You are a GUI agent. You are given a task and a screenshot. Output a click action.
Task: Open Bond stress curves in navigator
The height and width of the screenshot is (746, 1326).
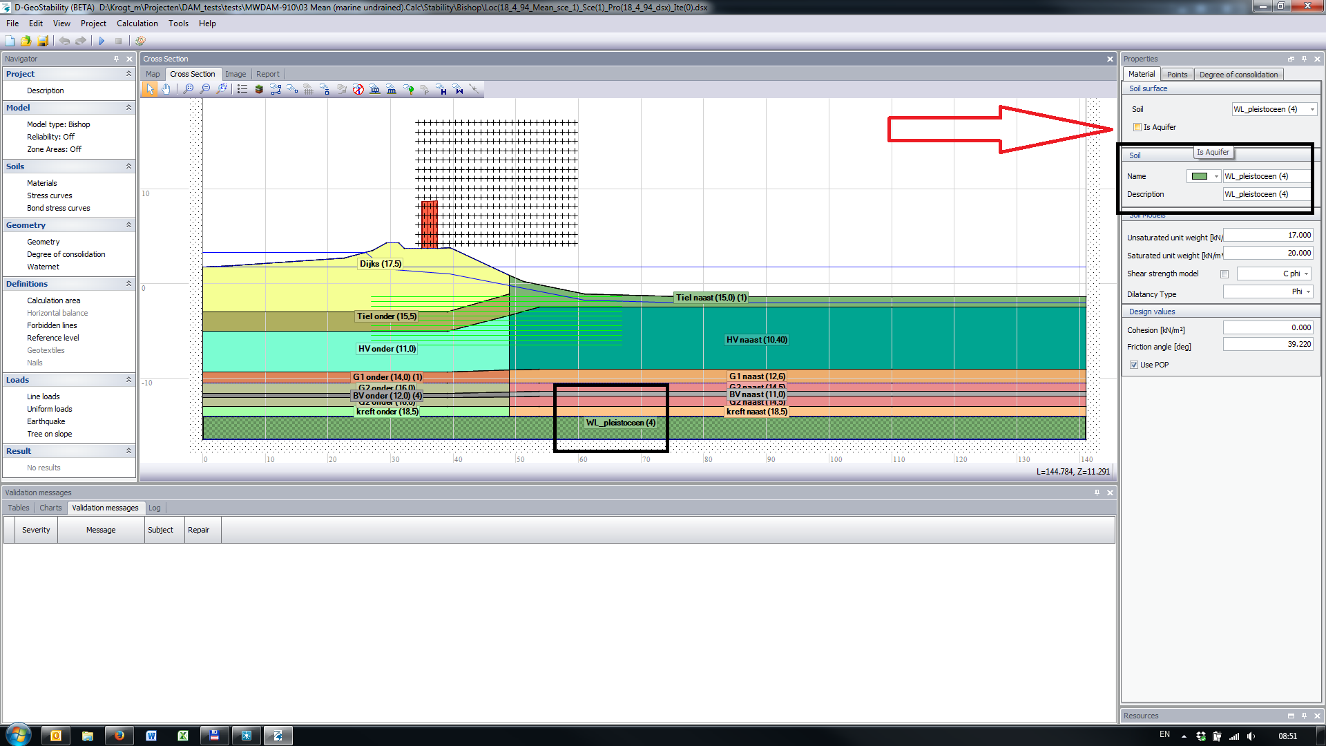click(58, 208)
